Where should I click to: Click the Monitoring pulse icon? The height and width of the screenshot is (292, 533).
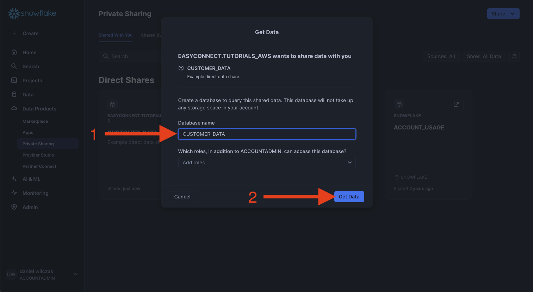(14, 193)
